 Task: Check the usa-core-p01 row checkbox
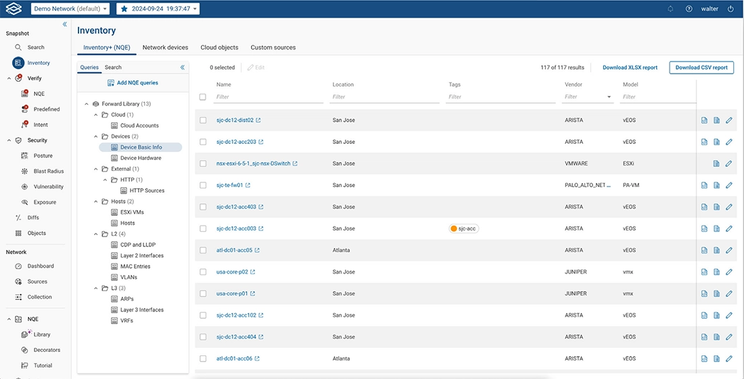(x=203, y=294)
